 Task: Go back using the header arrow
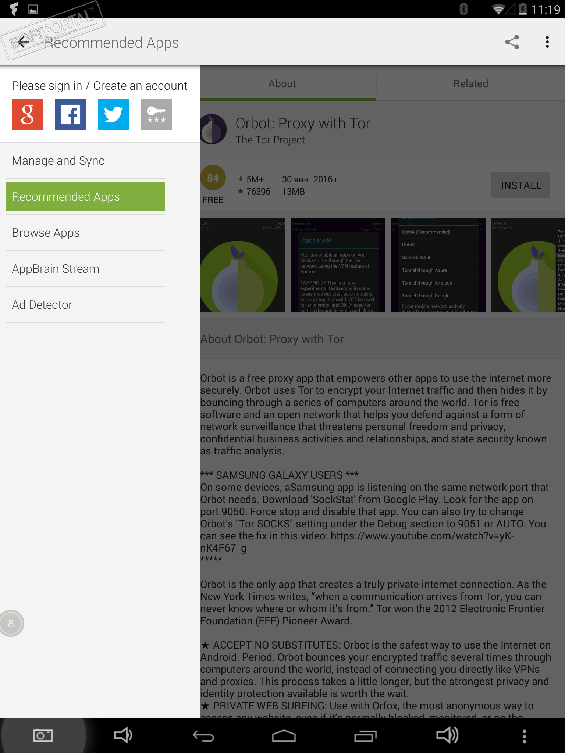[23, 42]
